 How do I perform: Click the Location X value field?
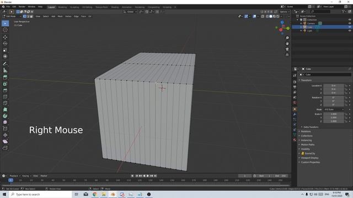point(334,86)
